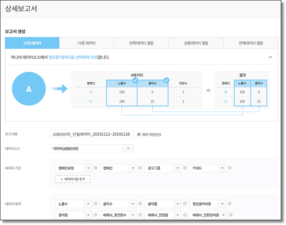Remove the 매체사_총전환수 data item
The width and height of the screenshot is (286, 225).
(x=140, y=215)
